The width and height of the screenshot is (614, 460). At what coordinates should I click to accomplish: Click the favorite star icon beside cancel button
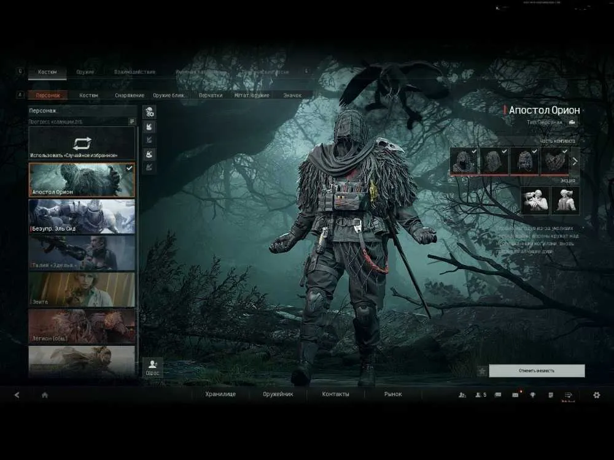coord(482,371)
